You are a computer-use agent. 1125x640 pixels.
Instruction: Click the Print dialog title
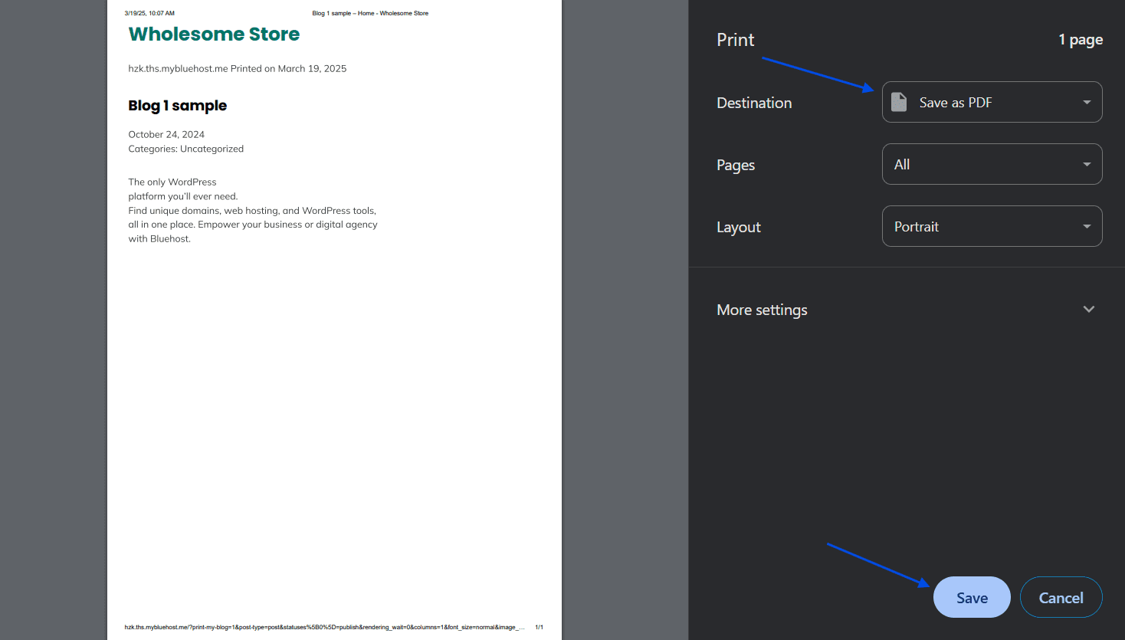tap(735, 40)
